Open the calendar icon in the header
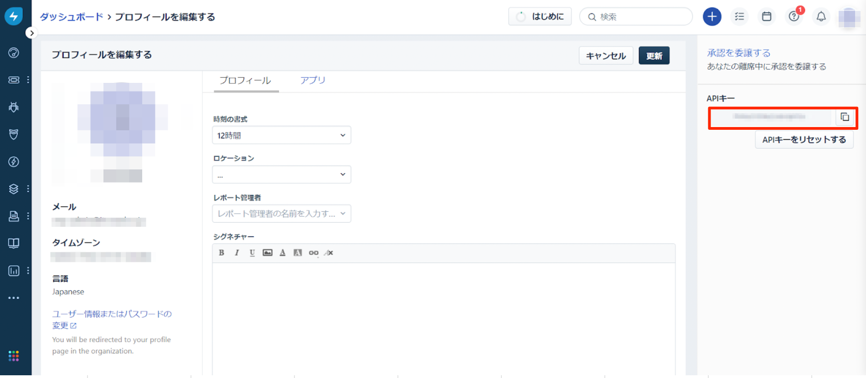The width and height of the screenshot is (866, 378). coord(767,17)
